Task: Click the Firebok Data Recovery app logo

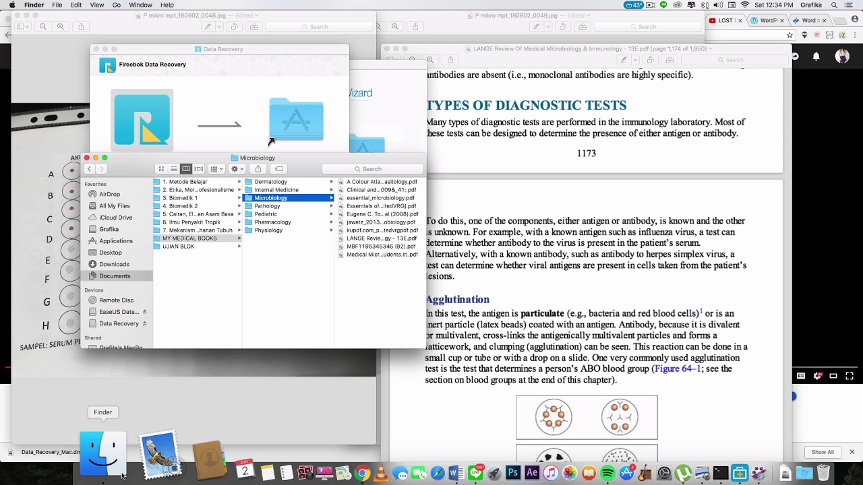Action: tap(107, 65)
